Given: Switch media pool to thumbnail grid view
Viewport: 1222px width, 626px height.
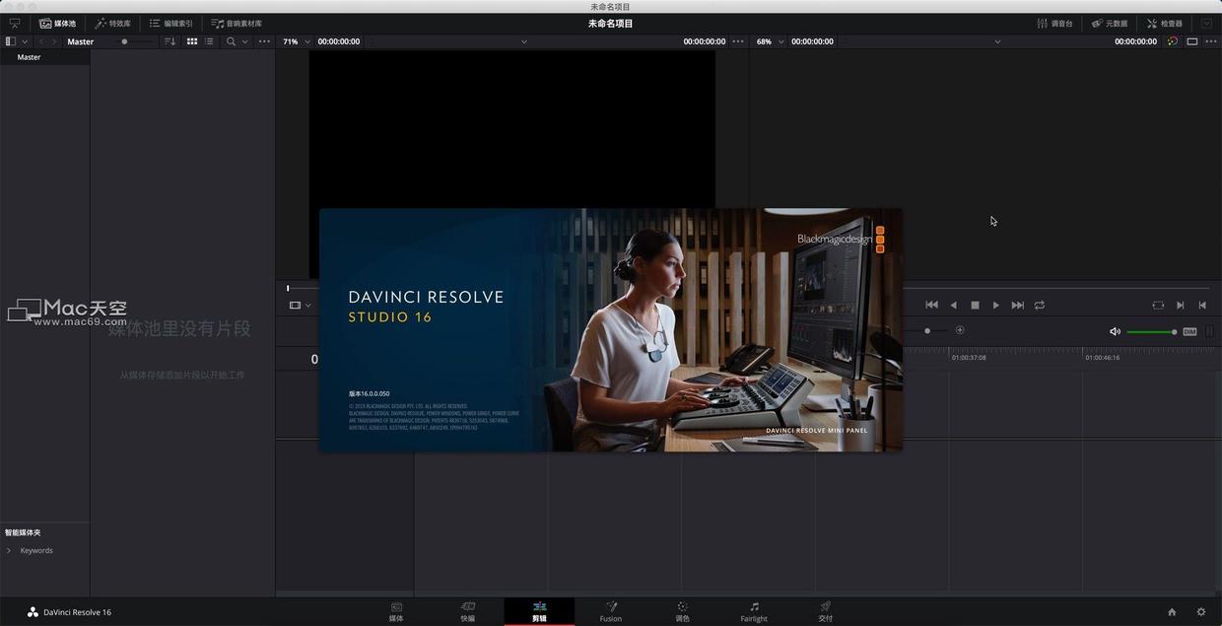Looking at the screenshot, I should coord(192,41).
